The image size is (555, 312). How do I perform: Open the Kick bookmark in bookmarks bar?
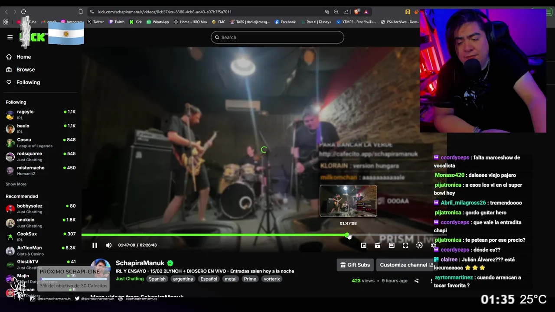[136, 22]
